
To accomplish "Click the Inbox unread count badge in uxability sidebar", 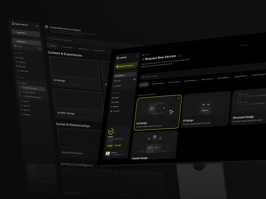I will (x=134, y=79).
